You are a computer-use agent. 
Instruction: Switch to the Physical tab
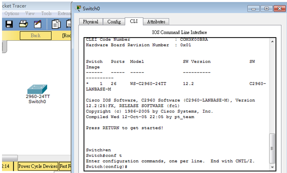click(91, 22)
